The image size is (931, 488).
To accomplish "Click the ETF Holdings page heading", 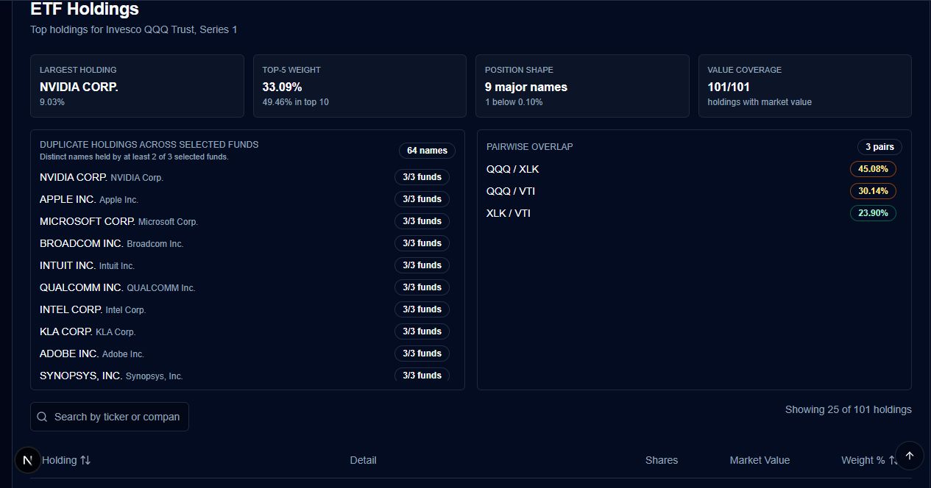I will pyautogui.click(x=85, y=9).
